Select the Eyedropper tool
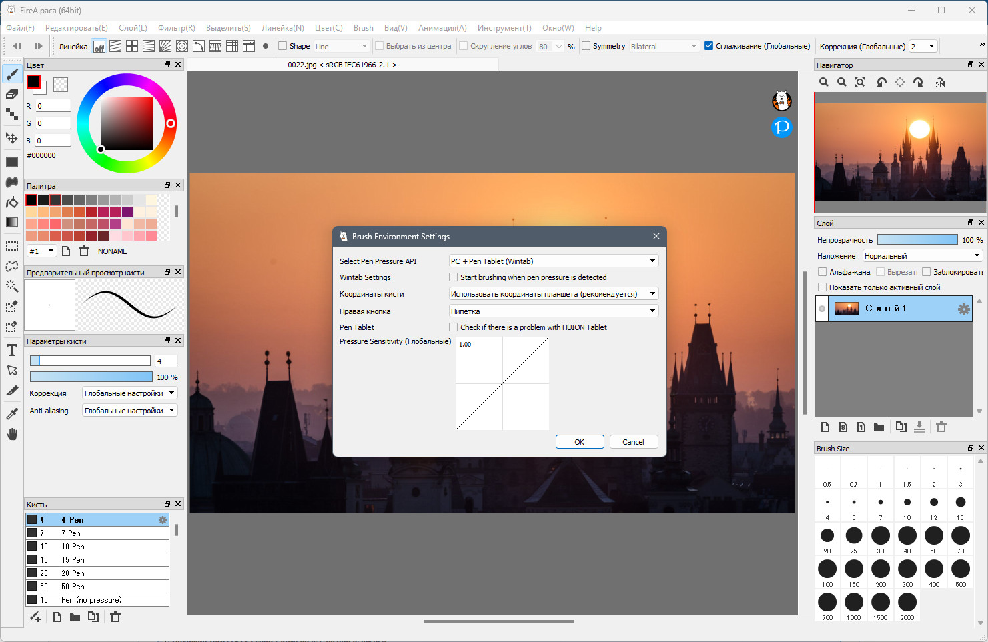This screenshot has height=642, width=988. click(12, 413)
